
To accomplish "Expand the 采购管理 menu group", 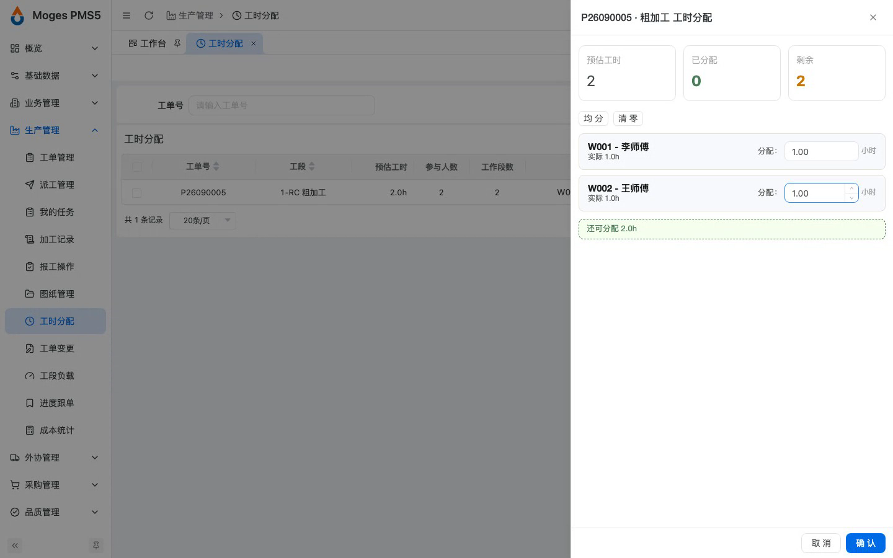I will coord(56,485).
